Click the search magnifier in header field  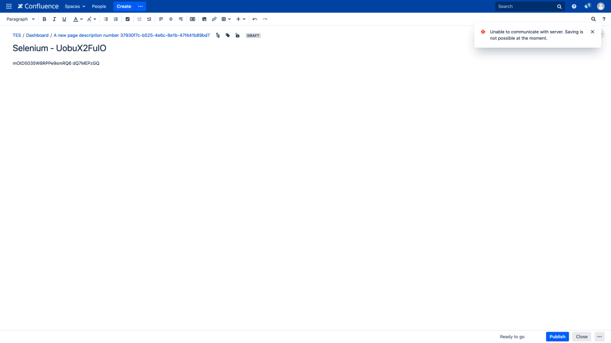click(x=559, y=7)
